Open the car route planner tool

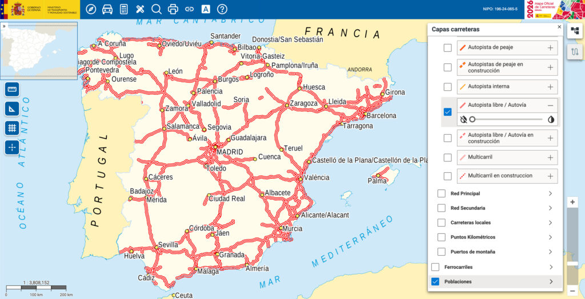pos(107,9)
